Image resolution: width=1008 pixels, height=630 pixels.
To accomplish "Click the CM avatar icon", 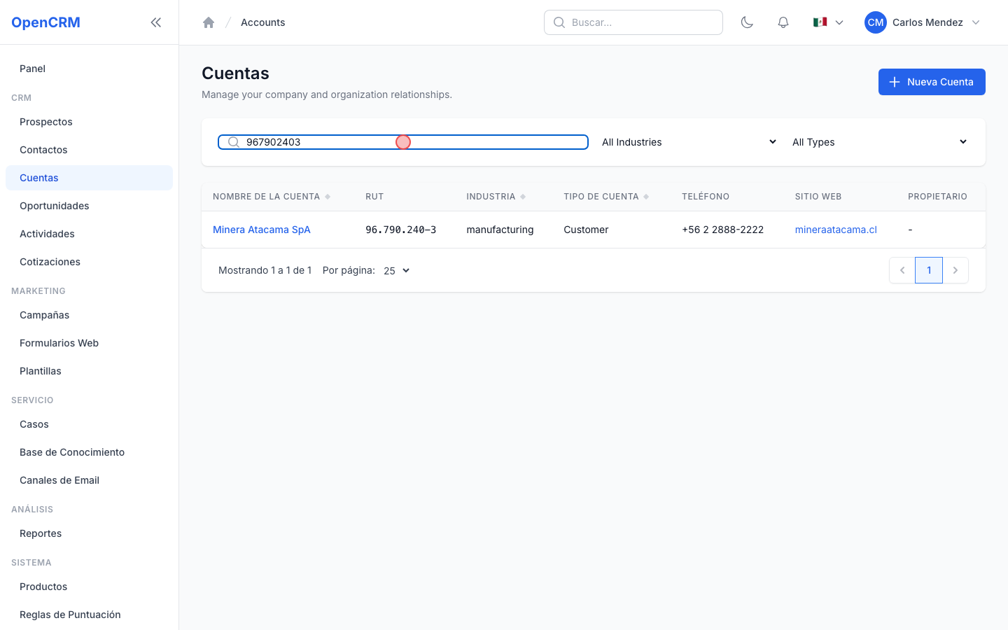I will [x=876, y=22].
